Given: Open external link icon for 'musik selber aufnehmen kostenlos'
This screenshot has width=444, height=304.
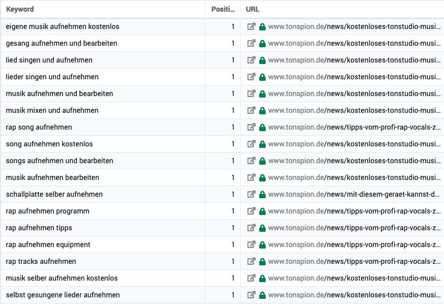Looking at the screenshot, I should 251,278.
